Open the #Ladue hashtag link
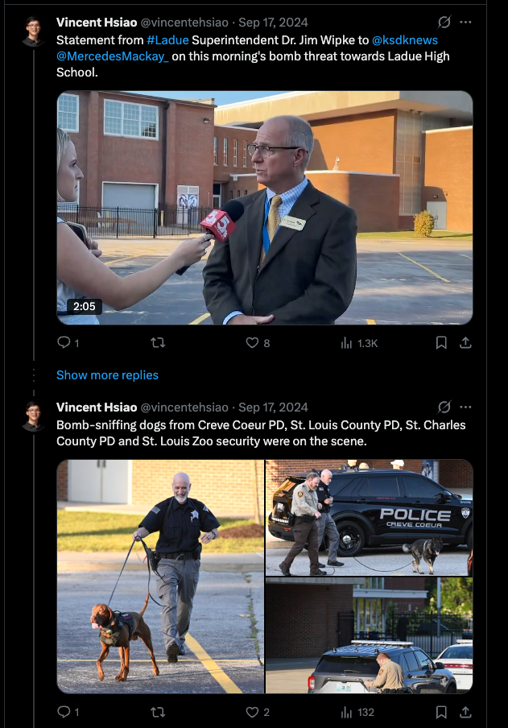 click(167, 40)
